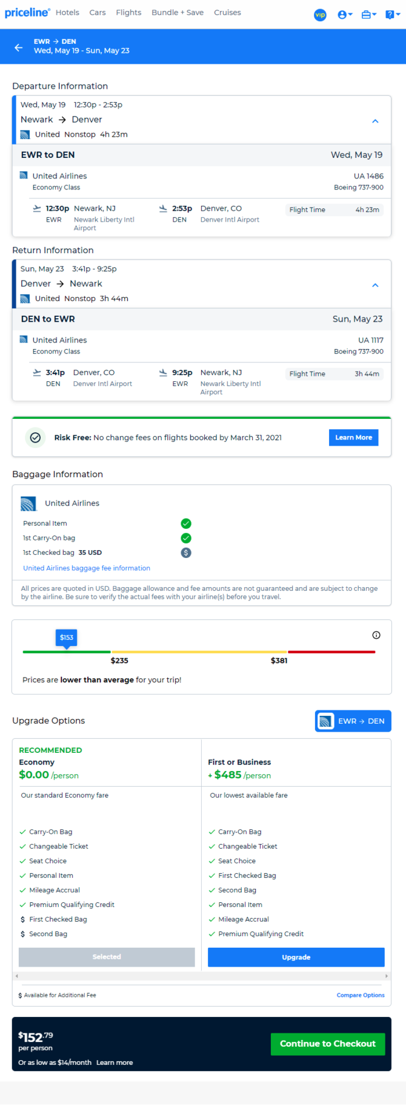Image resolution: width=406 pixels, height=1105 pixels.
Task: Select the EWR → DEN upgrade tab
Action: point(353,721)
